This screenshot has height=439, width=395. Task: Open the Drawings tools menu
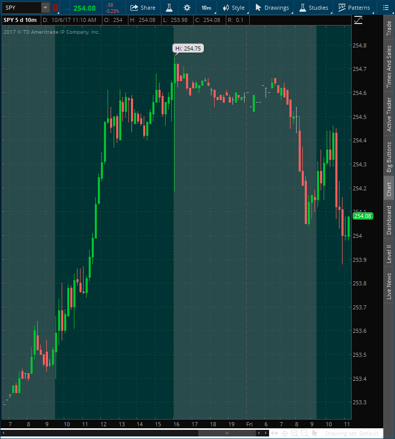[x=272, y=8]
